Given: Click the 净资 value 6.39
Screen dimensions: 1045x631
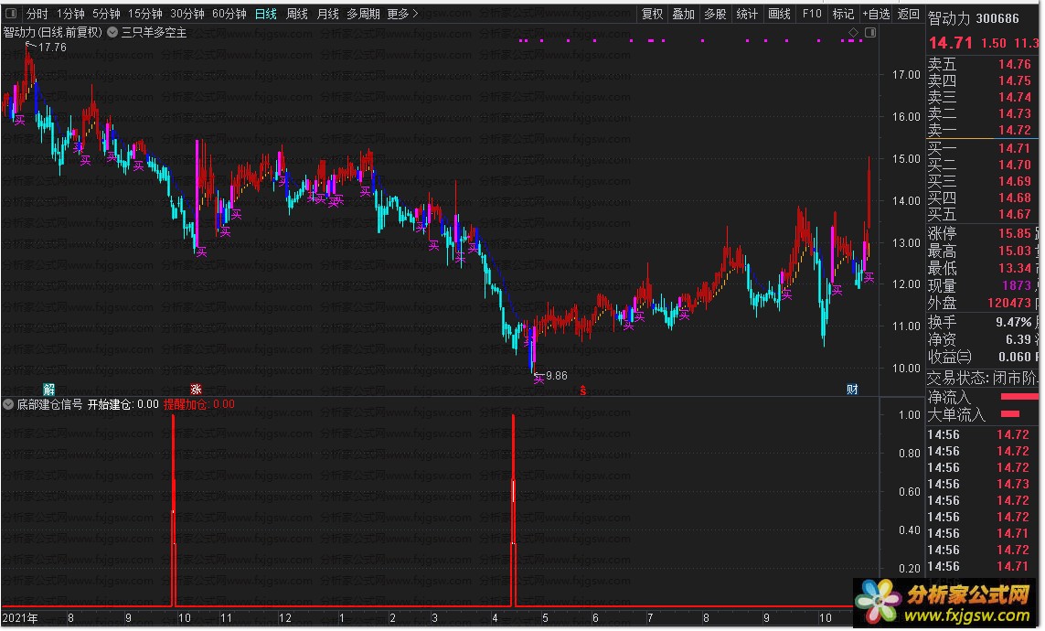Looking at the screenshot, I should click(1018, 340).
